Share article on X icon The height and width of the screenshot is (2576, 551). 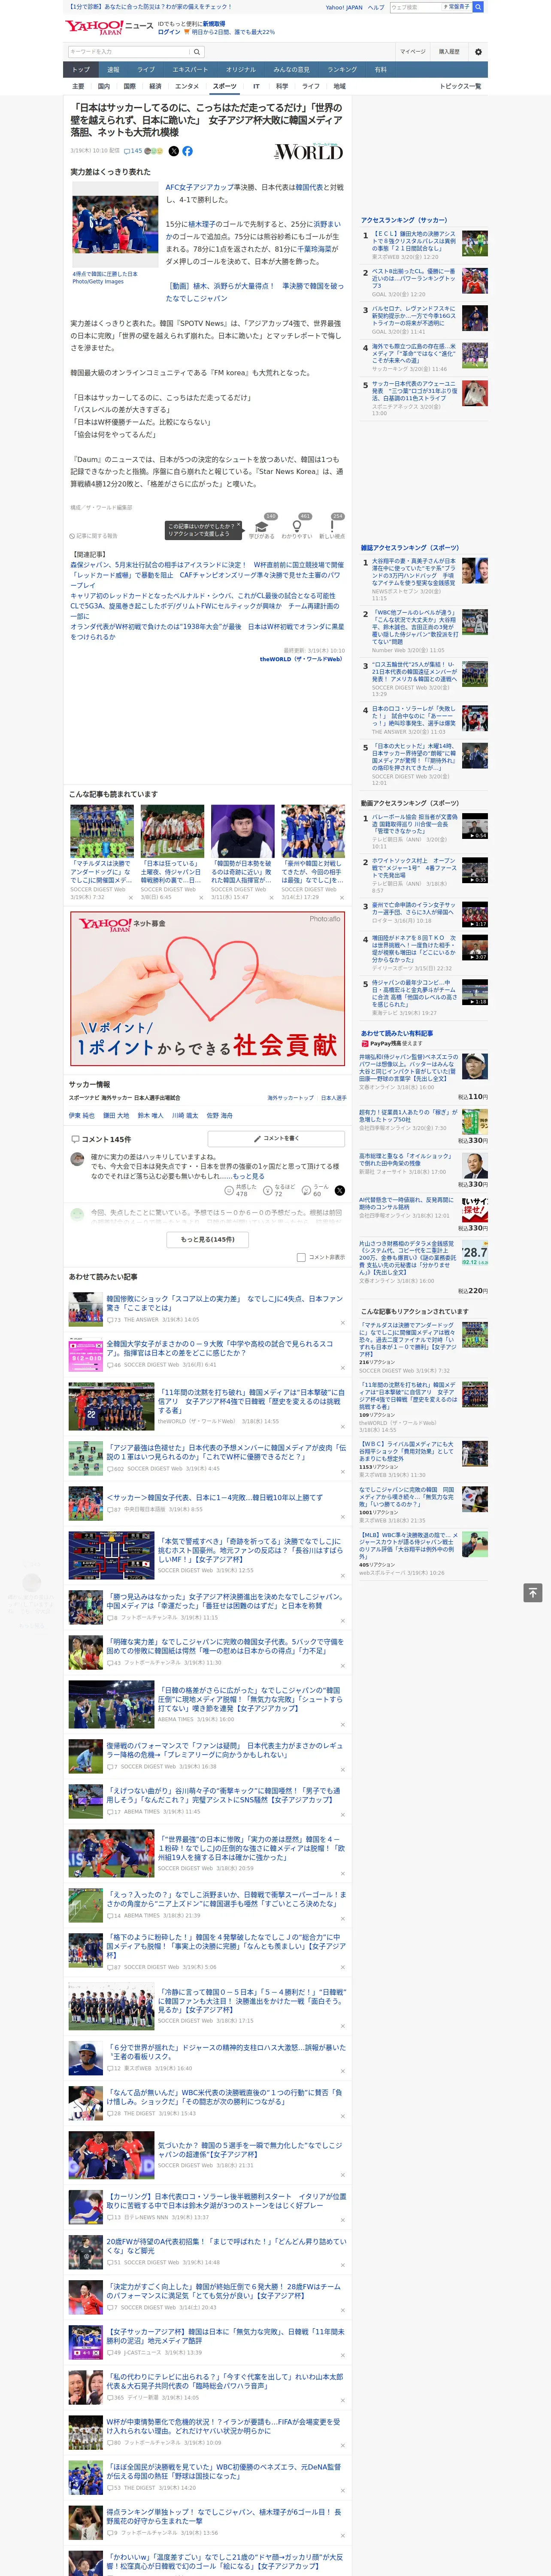pos(174,151)
